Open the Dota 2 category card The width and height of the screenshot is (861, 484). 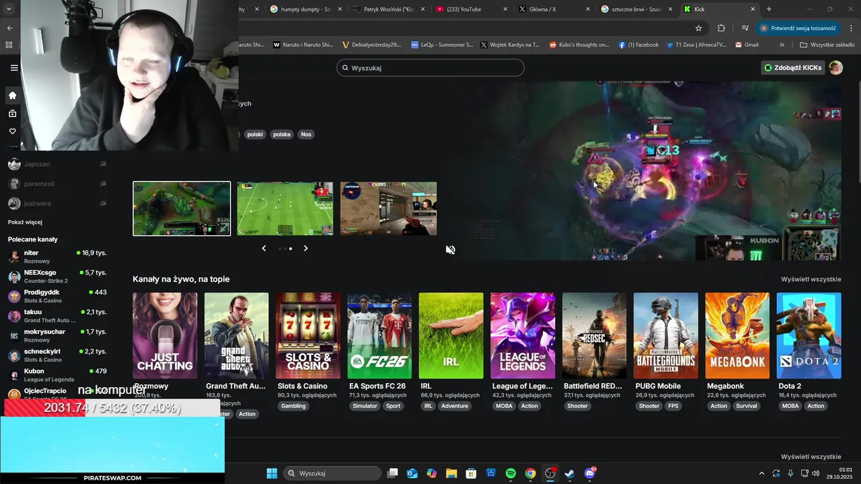tap(809, 335)
